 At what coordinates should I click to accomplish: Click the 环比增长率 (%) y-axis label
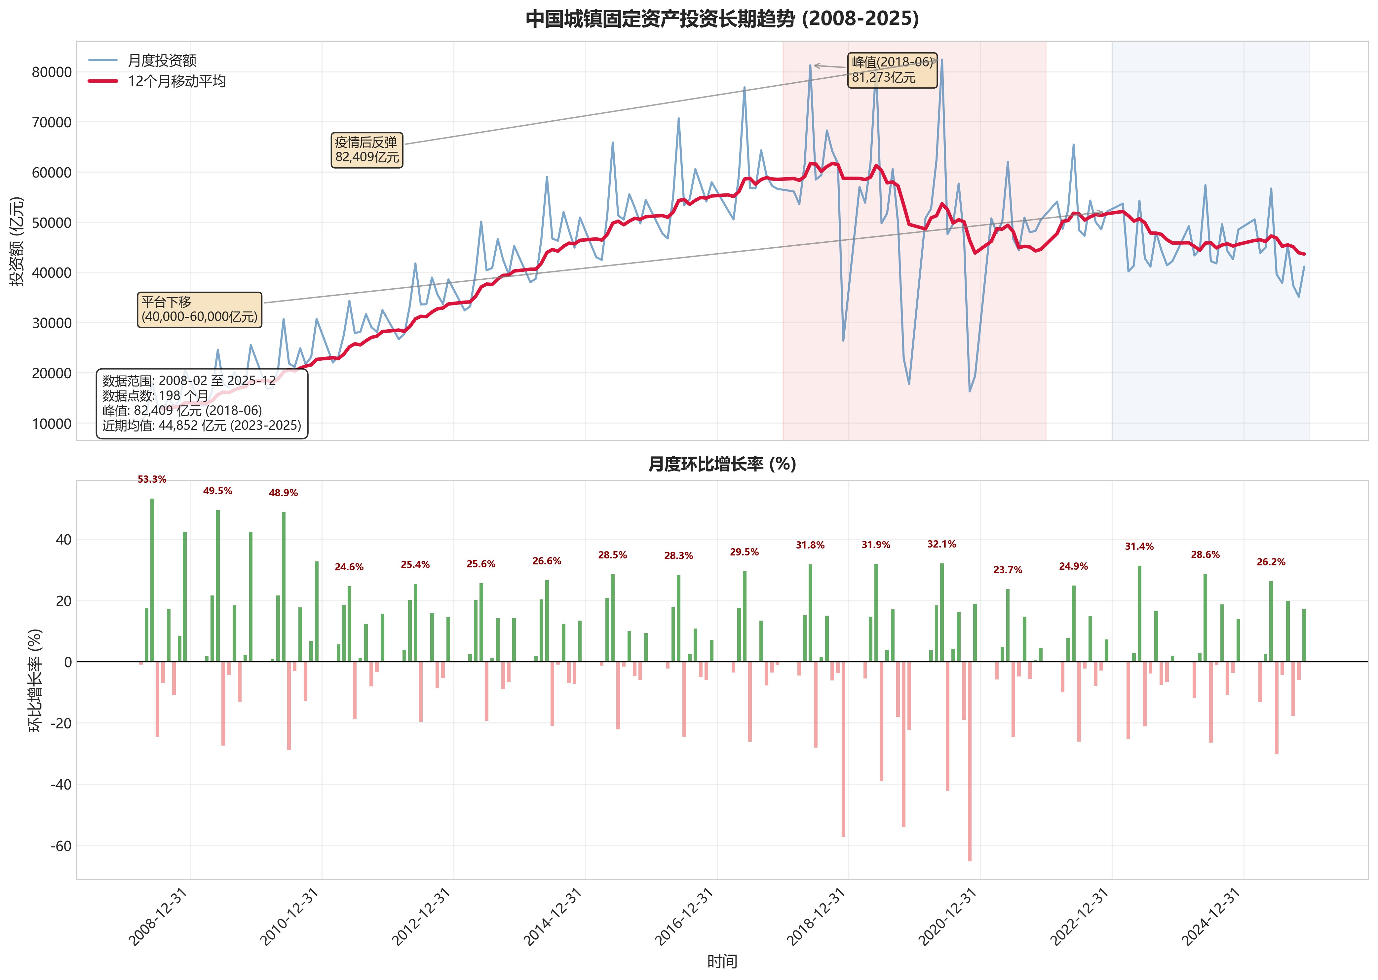pos(36,681)
